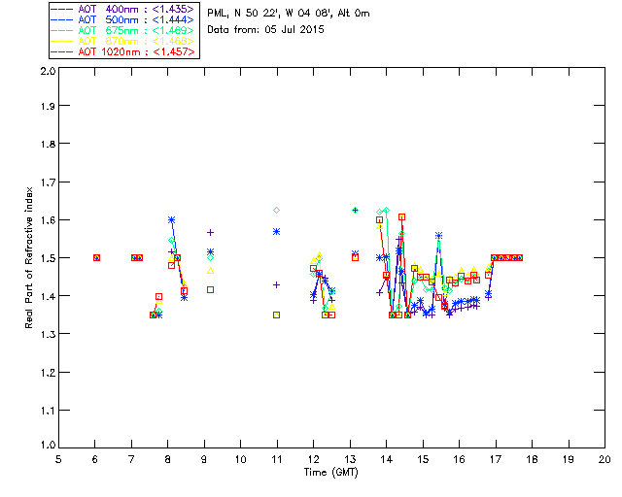622x497 pixels.
Task: Click the 1.2 y-axis tick label
Action: pyautogui.click(x=48, y=373)
